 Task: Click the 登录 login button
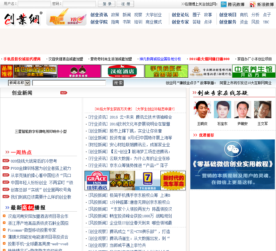tap(107, 4)
